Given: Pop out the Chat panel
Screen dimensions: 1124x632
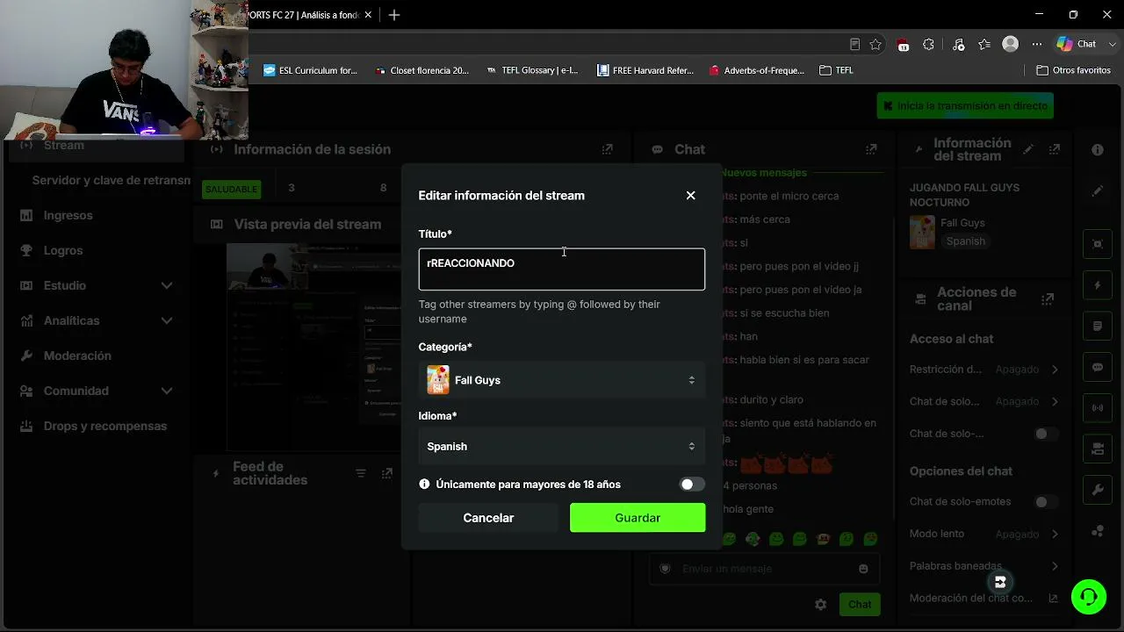Looking at the screenshot, I should pyautogui.click(x=871, y=149).
